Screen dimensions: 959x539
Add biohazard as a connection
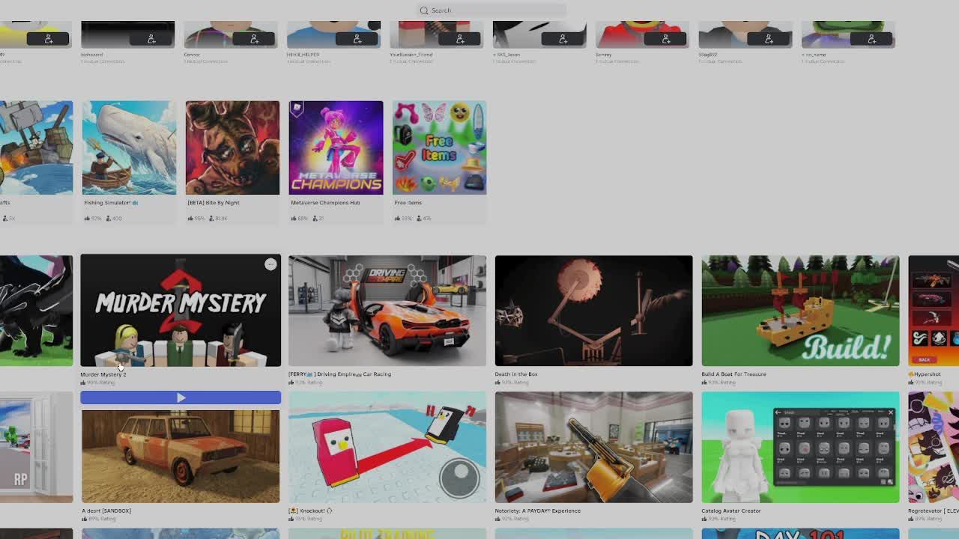pos(151,39)
